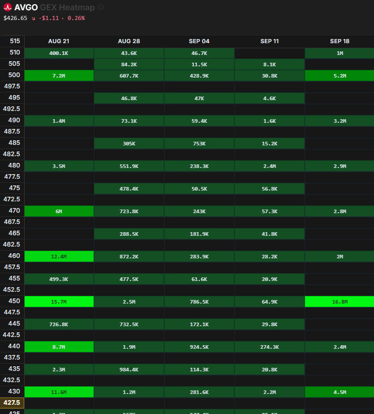Image resolution: width=374 pixels, height=414 pixels.
Task: Click the 984.4K cell at 435 strike
Action: [x=129, y=369]
